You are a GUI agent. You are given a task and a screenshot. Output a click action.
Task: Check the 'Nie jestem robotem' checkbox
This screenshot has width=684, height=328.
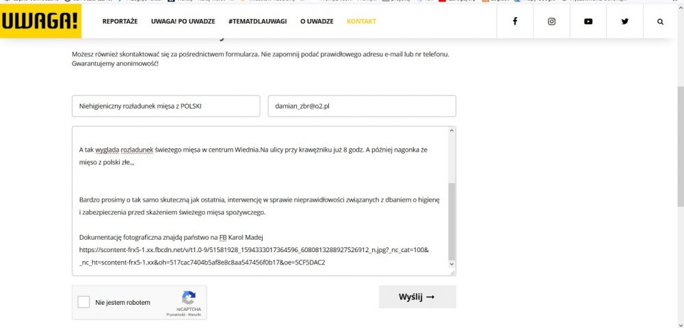point(83,302)
